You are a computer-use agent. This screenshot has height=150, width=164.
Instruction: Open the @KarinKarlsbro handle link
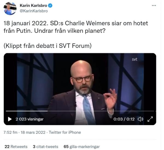point(34,11)
